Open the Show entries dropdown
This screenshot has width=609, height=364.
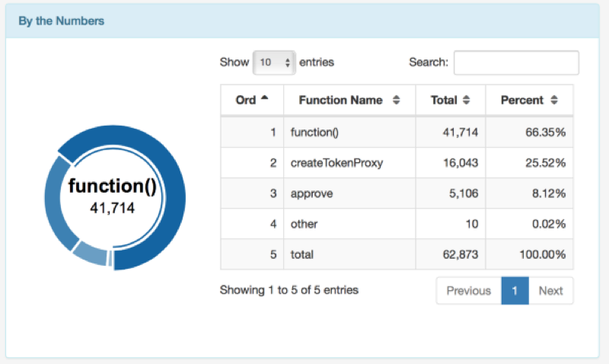click(274, 62)
